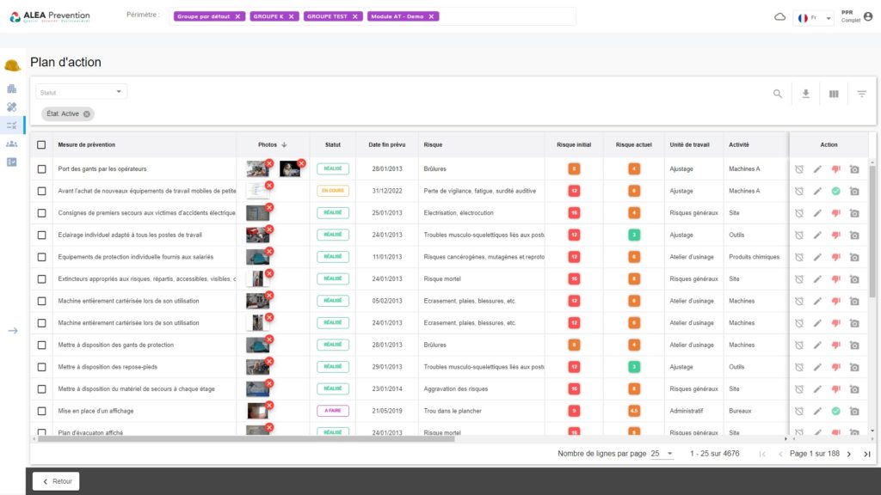
Task: Click the 'Risque actuel' column header
Action: coord(633,144)
